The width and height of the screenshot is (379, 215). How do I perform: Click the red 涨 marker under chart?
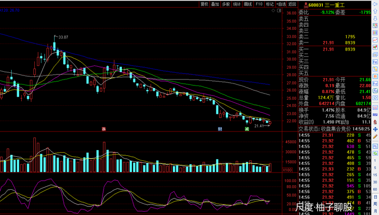coord(104,129)
